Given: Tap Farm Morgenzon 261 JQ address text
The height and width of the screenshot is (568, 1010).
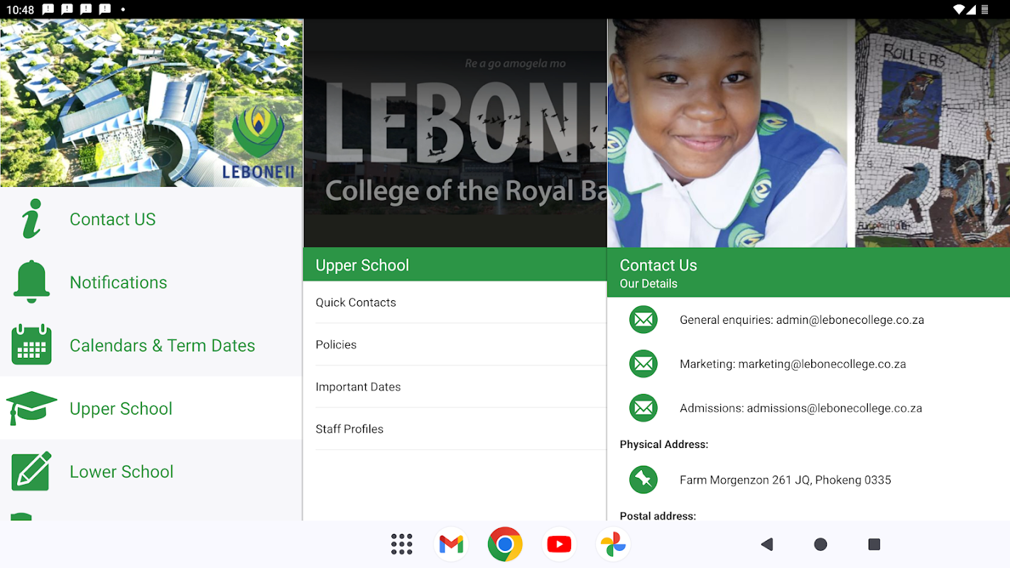Looking at the screenshot, I should coord(786,480).
